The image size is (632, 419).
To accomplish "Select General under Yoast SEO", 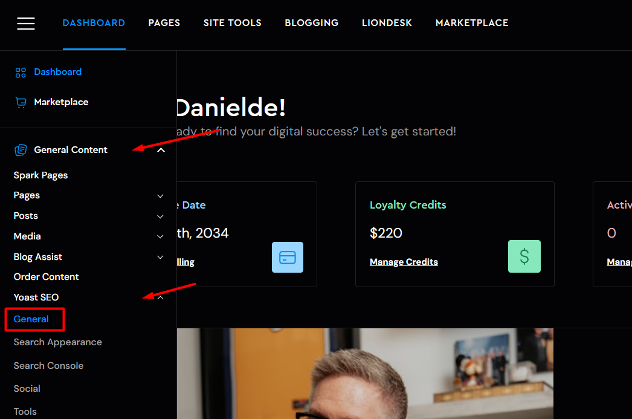I will 31,319.
